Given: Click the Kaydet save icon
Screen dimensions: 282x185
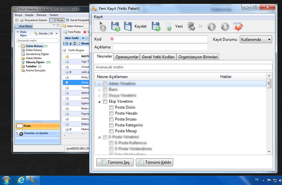Looking at the screenshot, I should point(128,26).
